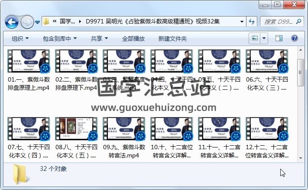
Task: Click filename 07.七、十天干四化本义(四)
Action: [x=29, y=151]
